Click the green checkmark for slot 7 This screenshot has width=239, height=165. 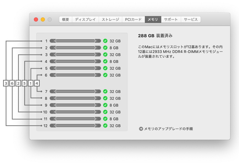coord(105,92)
